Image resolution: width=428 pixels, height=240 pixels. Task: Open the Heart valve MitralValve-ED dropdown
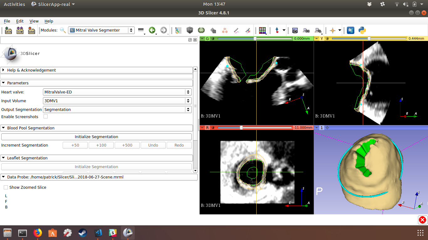point(117,92)
